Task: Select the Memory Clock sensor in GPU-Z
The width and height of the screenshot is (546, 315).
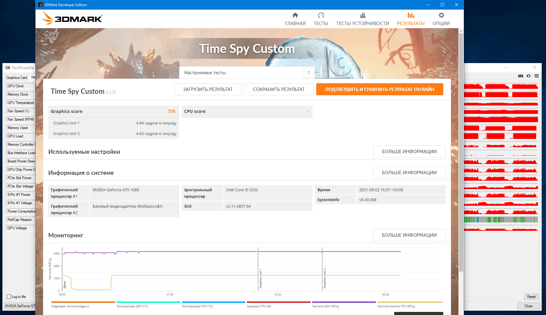Action: [x=21, y=94]
